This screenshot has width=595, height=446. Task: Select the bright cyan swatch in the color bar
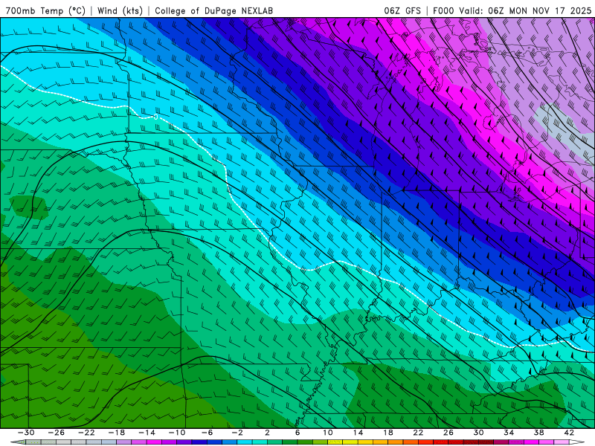point(245,442)
